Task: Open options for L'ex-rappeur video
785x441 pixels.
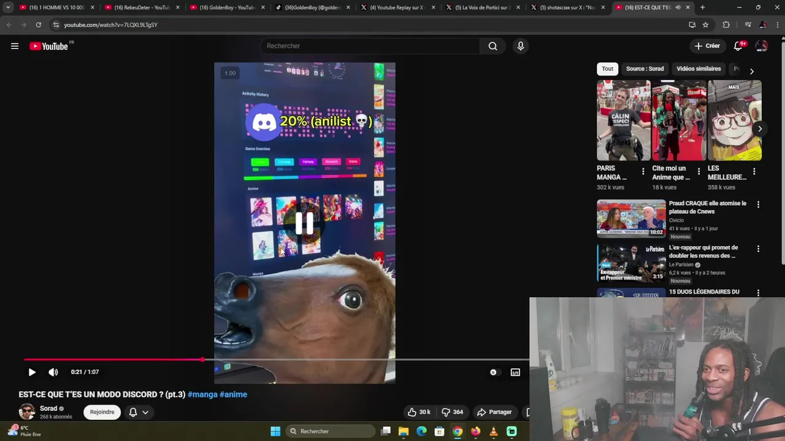Action: 758,249
